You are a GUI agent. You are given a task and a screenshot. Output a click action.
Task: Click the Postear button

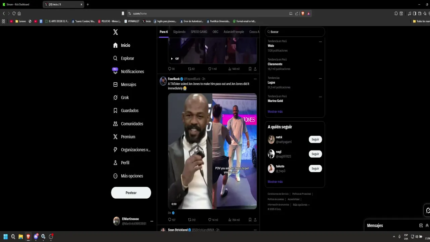tap(131, 193)
